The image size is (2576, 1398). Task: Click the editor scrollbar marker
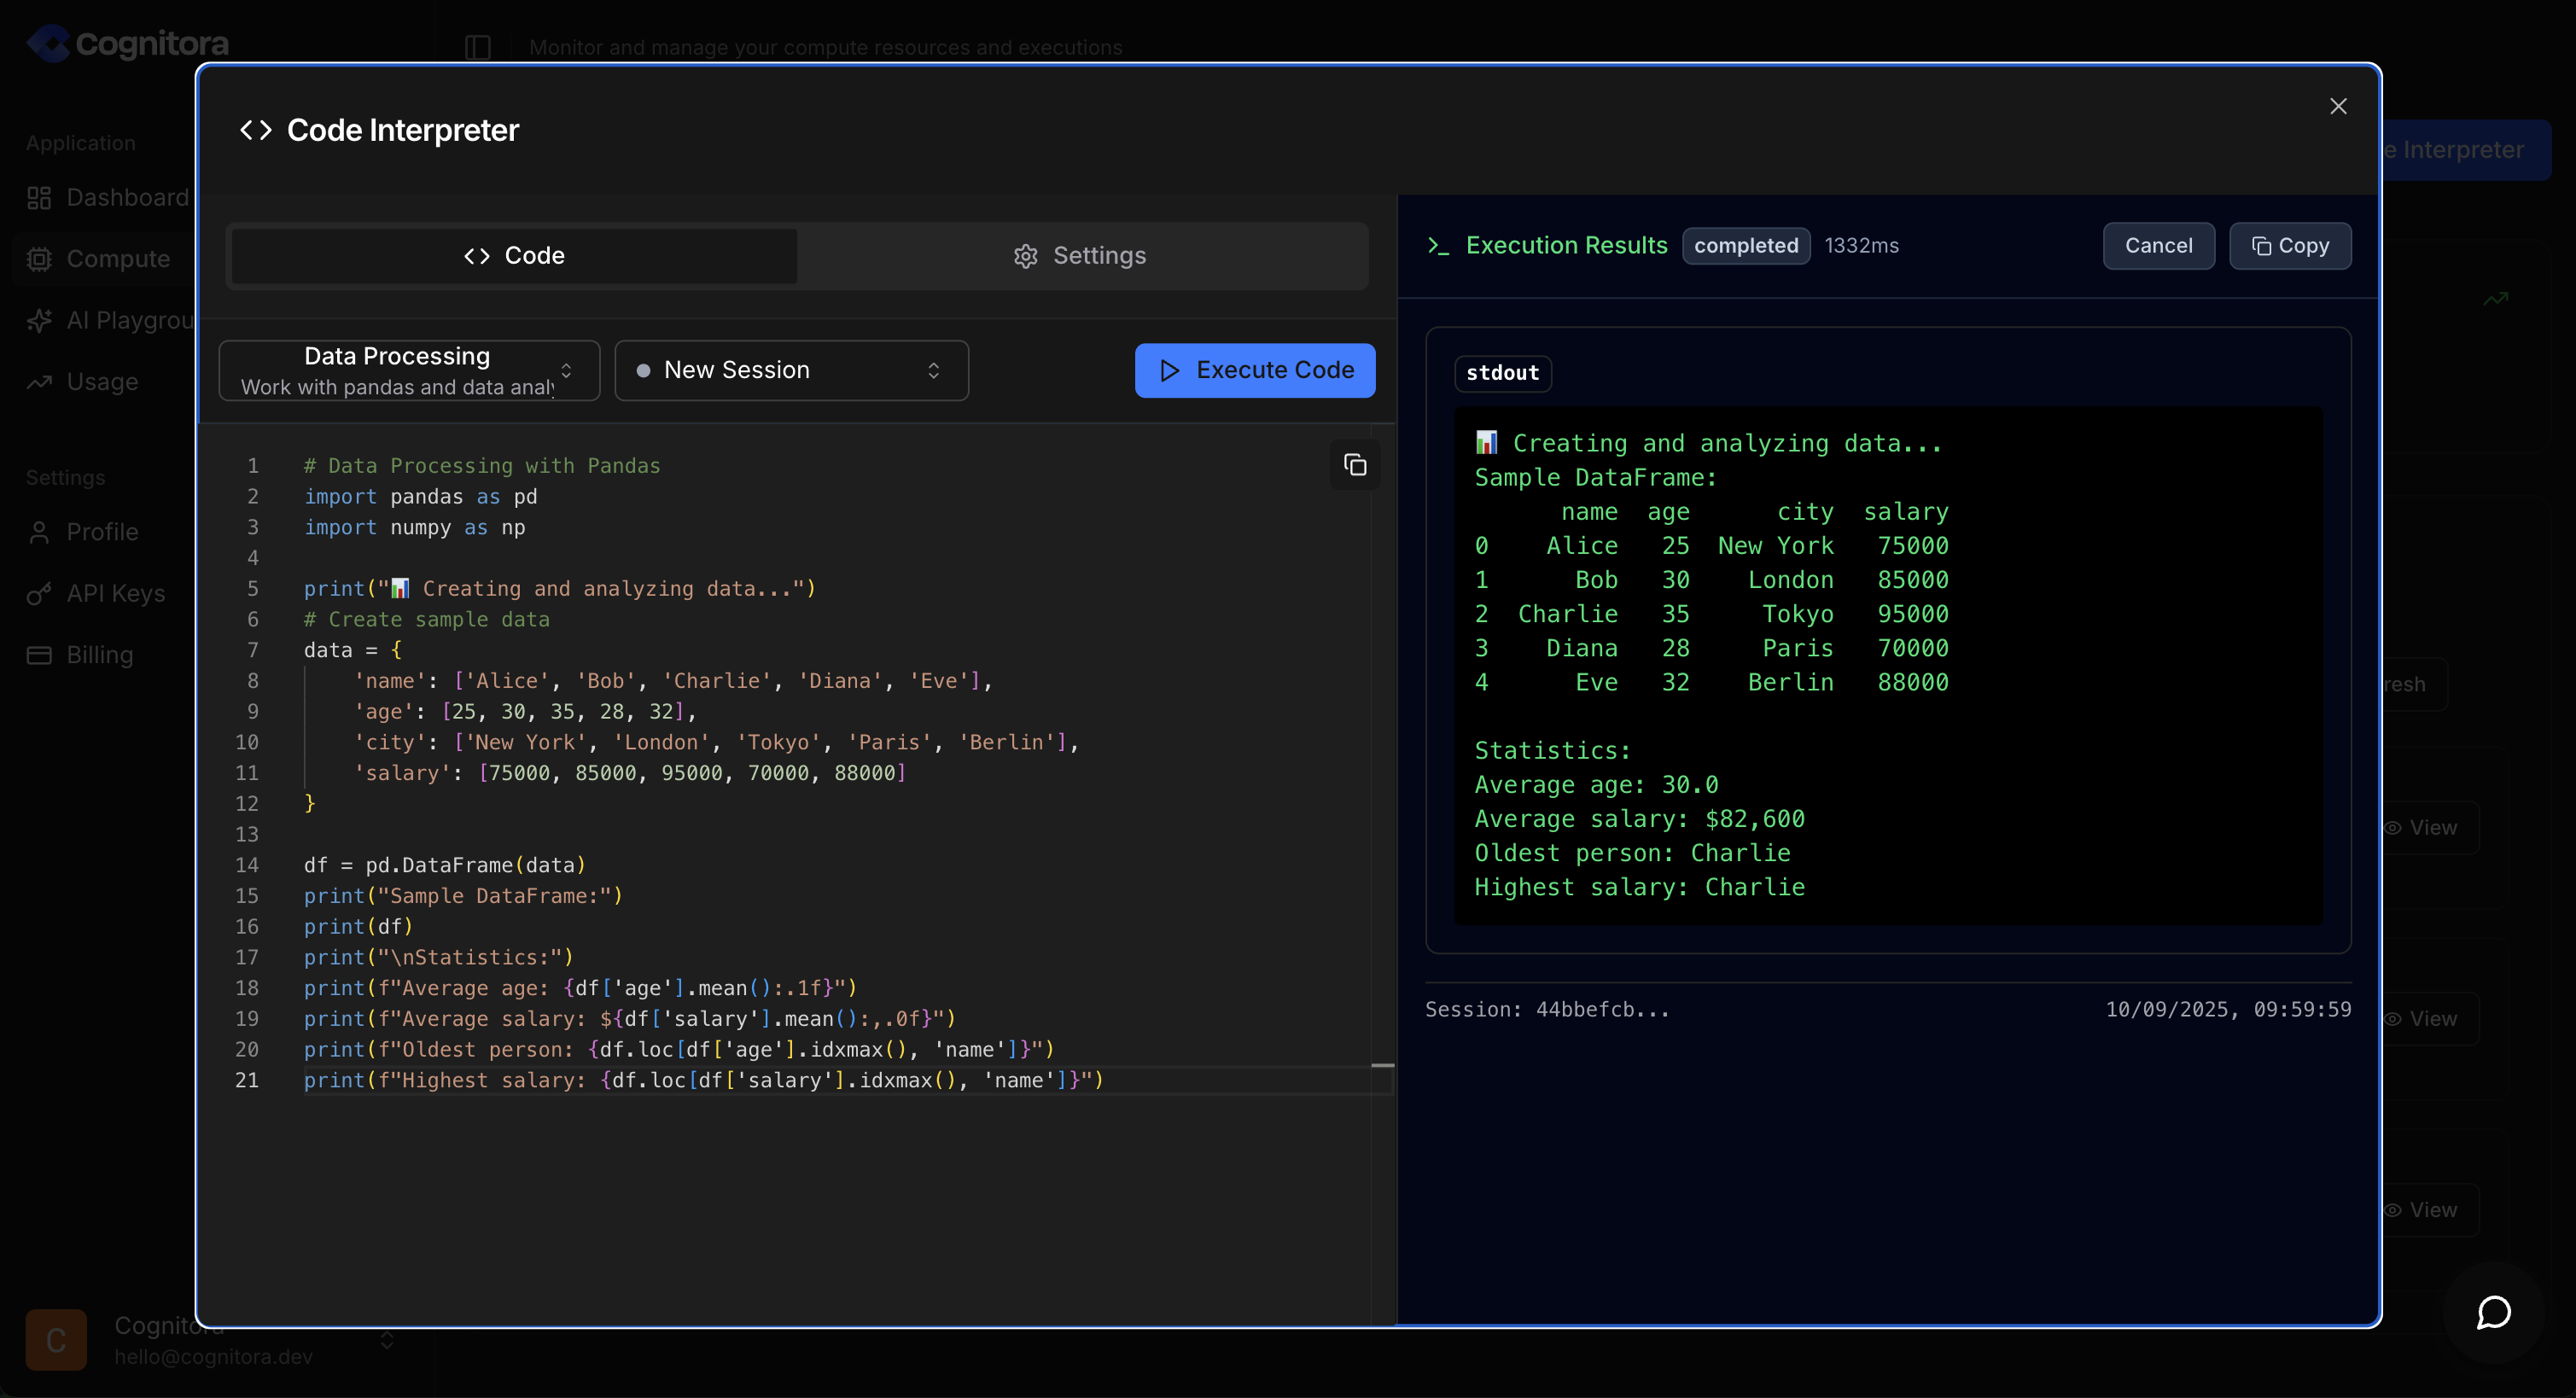tap(1382, 1066)
